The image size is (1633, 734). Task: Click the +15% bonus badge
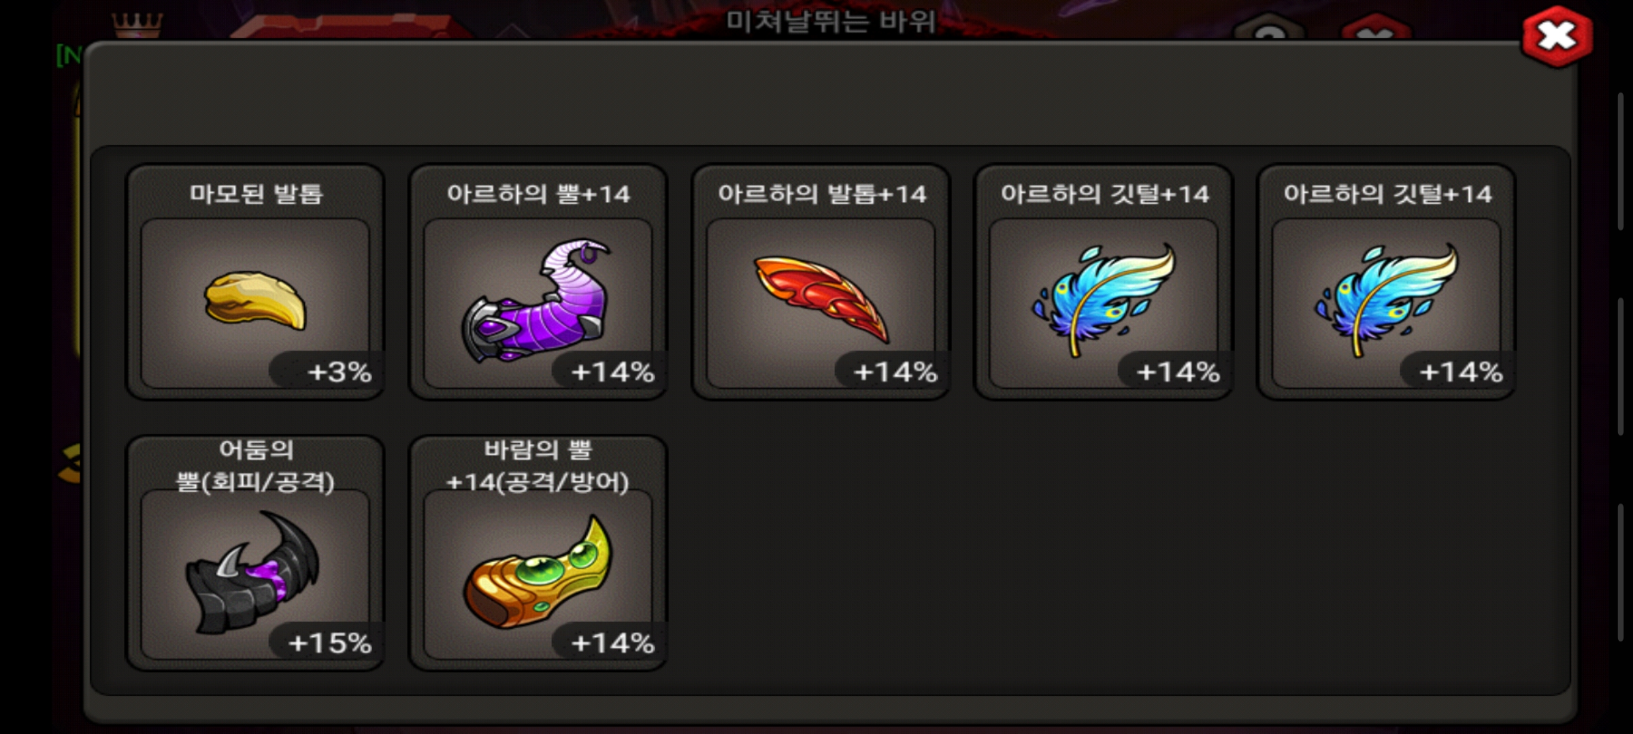[x=329, y=643]
